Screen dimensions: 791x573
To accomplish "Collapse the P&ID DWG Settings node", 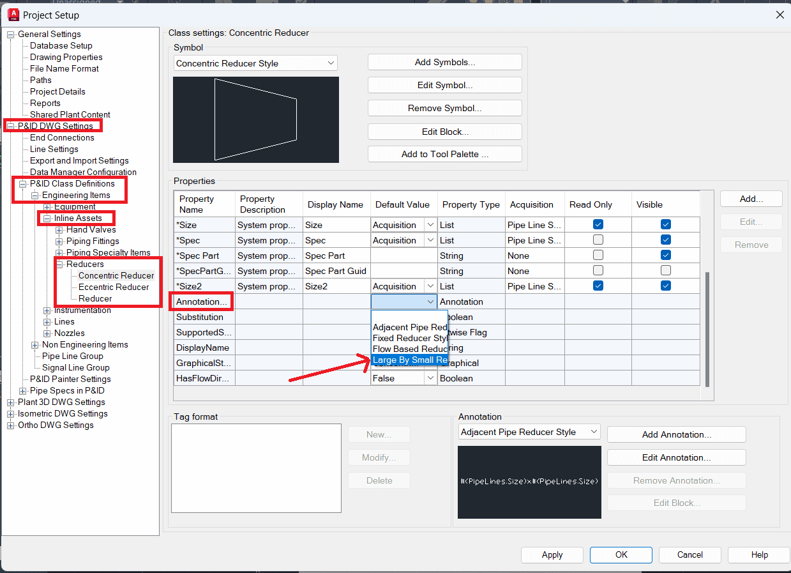I will (10, 126).
